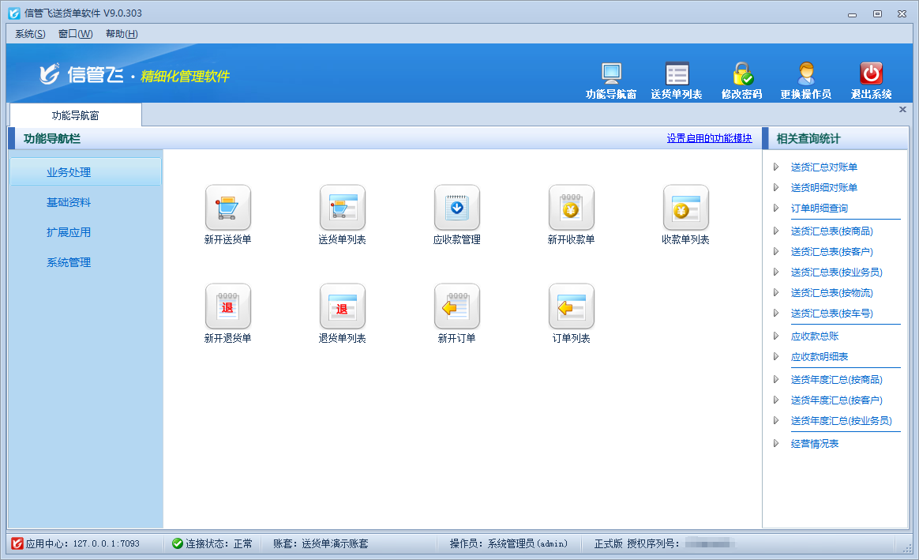
Task: Click the triangle arrow beside 送货汇总对账单
Action: [x=776, y=167]
